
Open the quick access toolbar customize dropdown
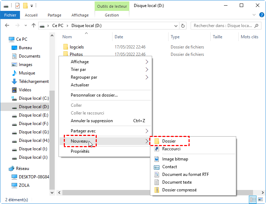click(x=32, y=6)
